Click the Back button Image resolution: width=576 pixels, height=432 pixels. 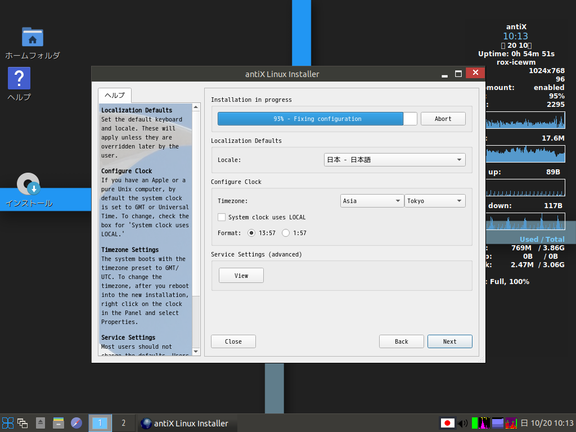[x=402, y=341]
